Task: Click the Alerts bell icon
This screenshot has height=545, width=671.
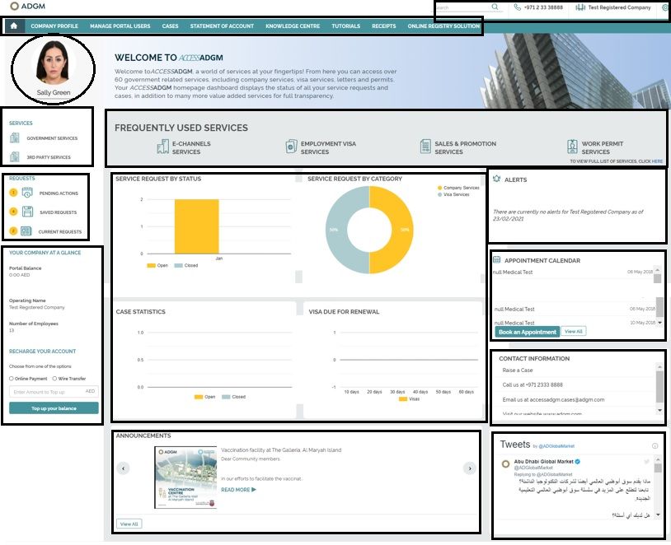Action: (x=496, y=179)
